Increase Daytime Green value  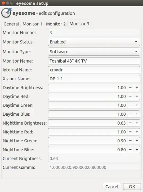point(137,105)
